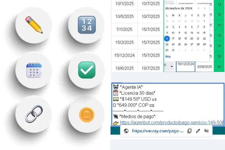
Task: Go to previous month in date picker
Action: coord(198,8)
